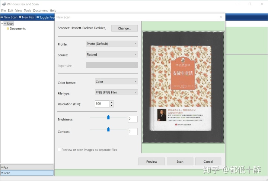Collapse the Scan tree node
The image size is (268, 181).
[x=2, y=24]
